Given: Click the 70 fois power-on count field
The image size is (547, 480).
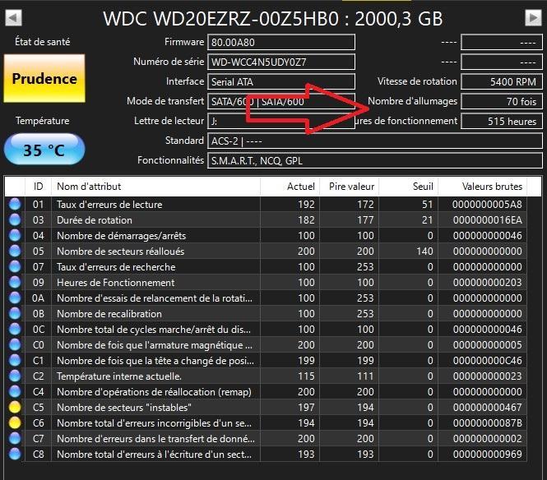Looking at the screenshot, I should coord(502,101).
